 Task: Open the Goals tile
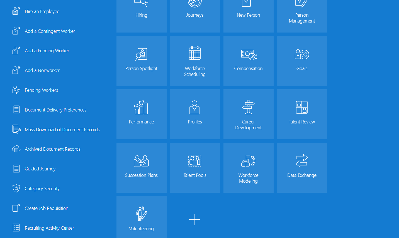302,61
